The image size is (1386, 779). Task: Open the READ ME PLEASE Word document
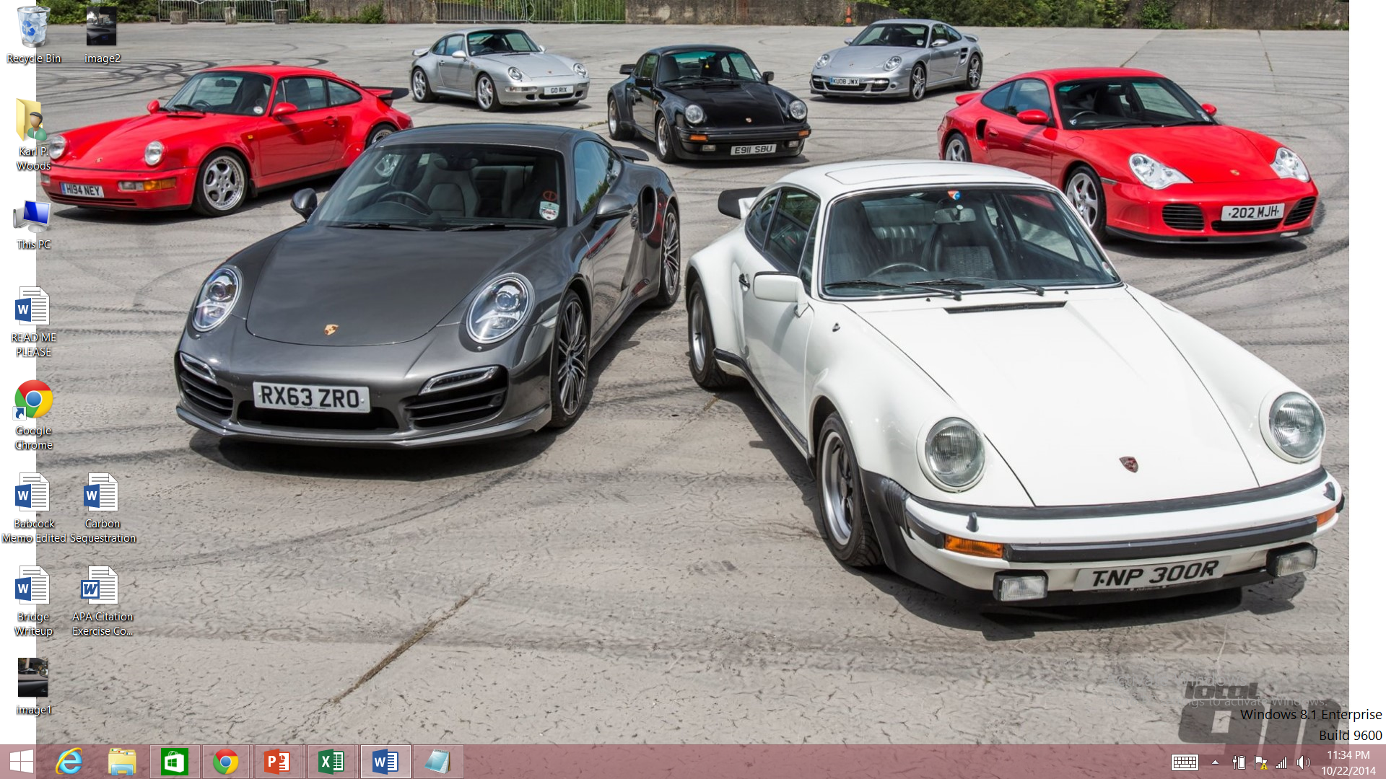(x=33, y=322)
